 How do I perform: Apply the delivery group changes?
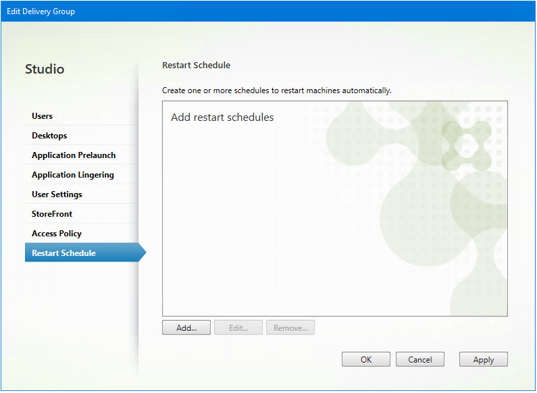click(x=484, y=360)
